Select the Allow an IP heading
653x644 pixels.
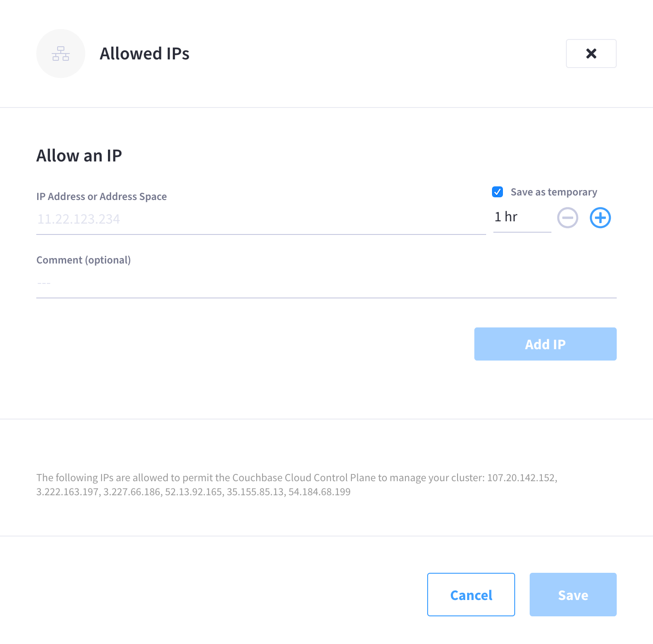pyautogui.click(x=79, y=155)
